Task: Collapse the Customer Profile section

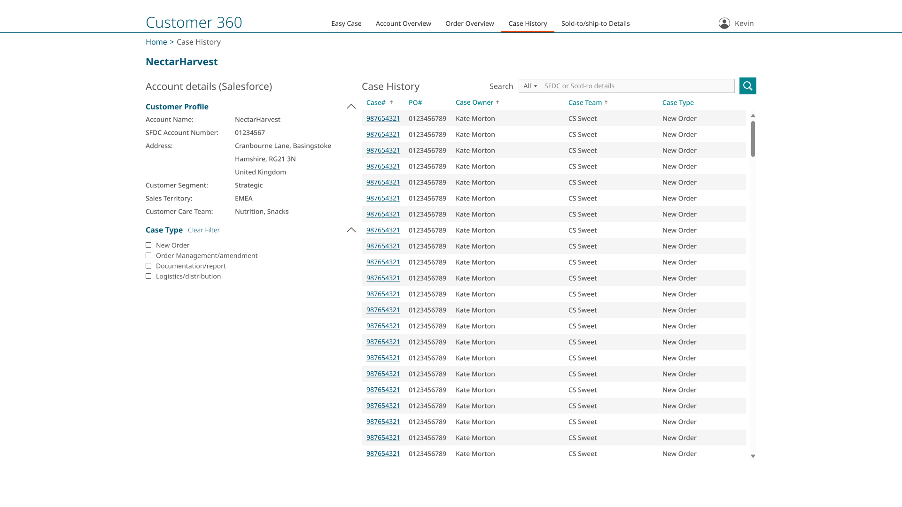Action: click(x=351, y=107)
